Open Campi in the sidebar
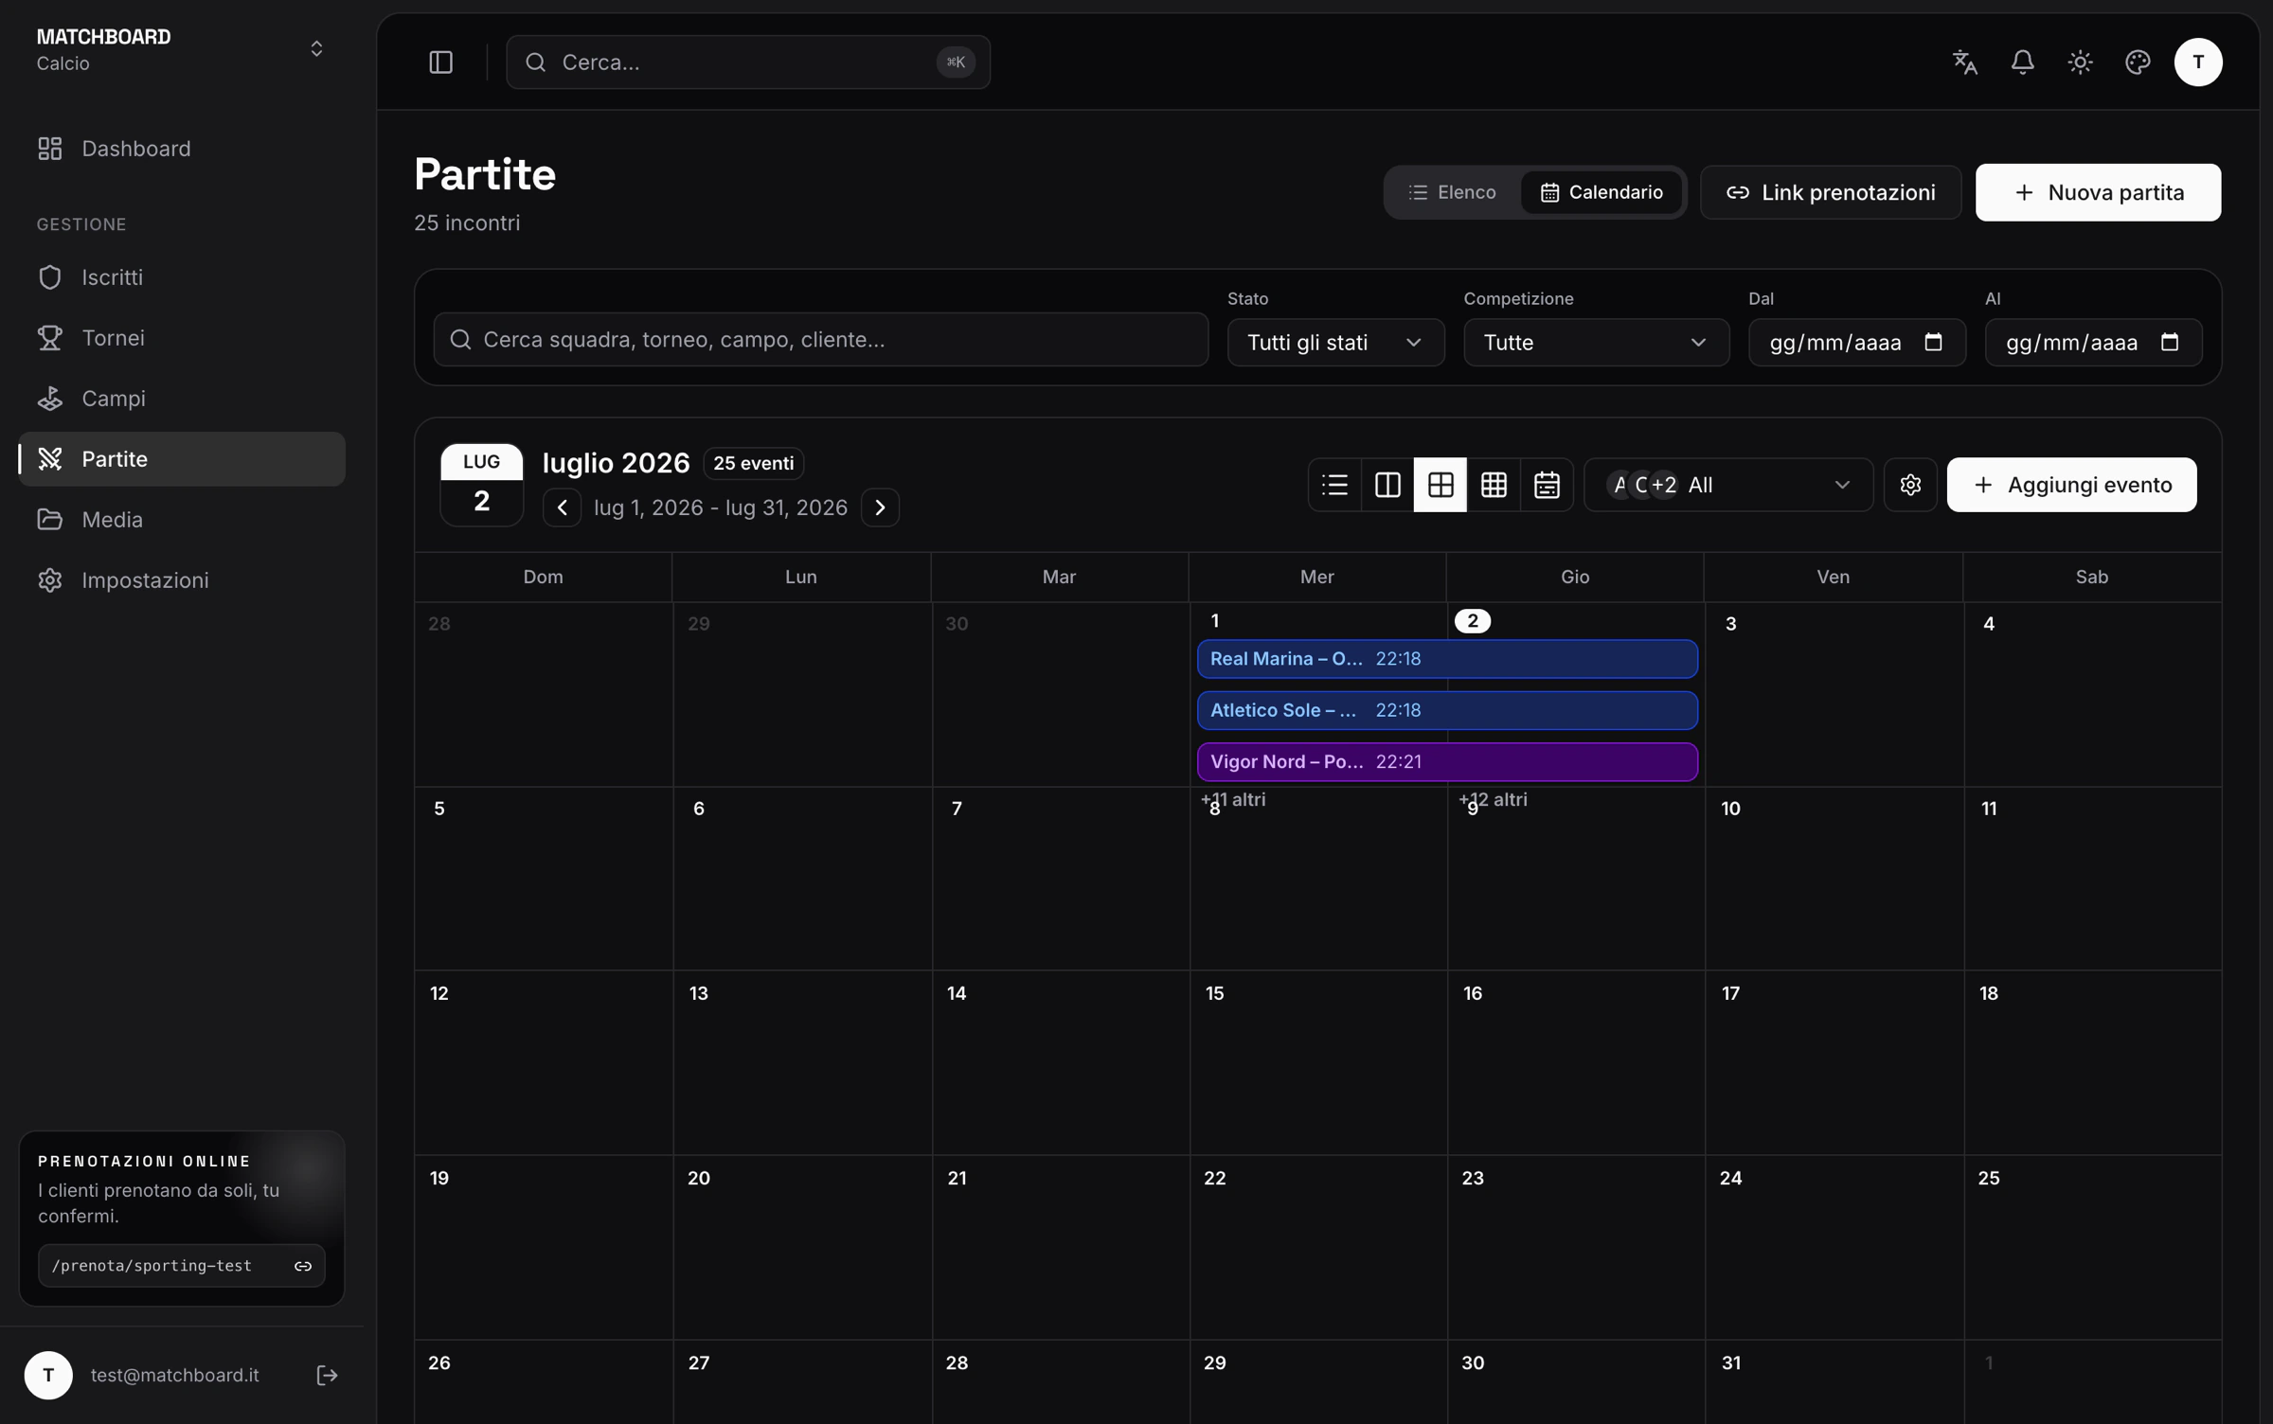 pyautogui.click(x=182, y=399)
